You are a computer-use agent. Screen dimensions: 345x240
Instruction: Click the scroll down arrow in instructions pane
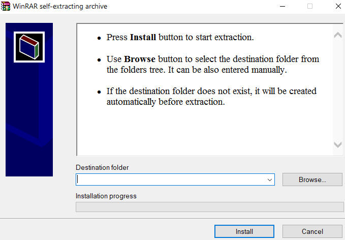tap(337, 145)
